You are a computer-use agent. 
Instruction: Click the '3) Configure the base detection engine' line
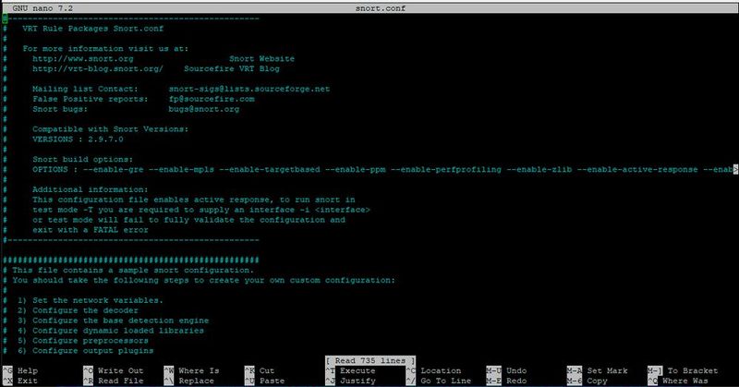[x=113, y=320]
